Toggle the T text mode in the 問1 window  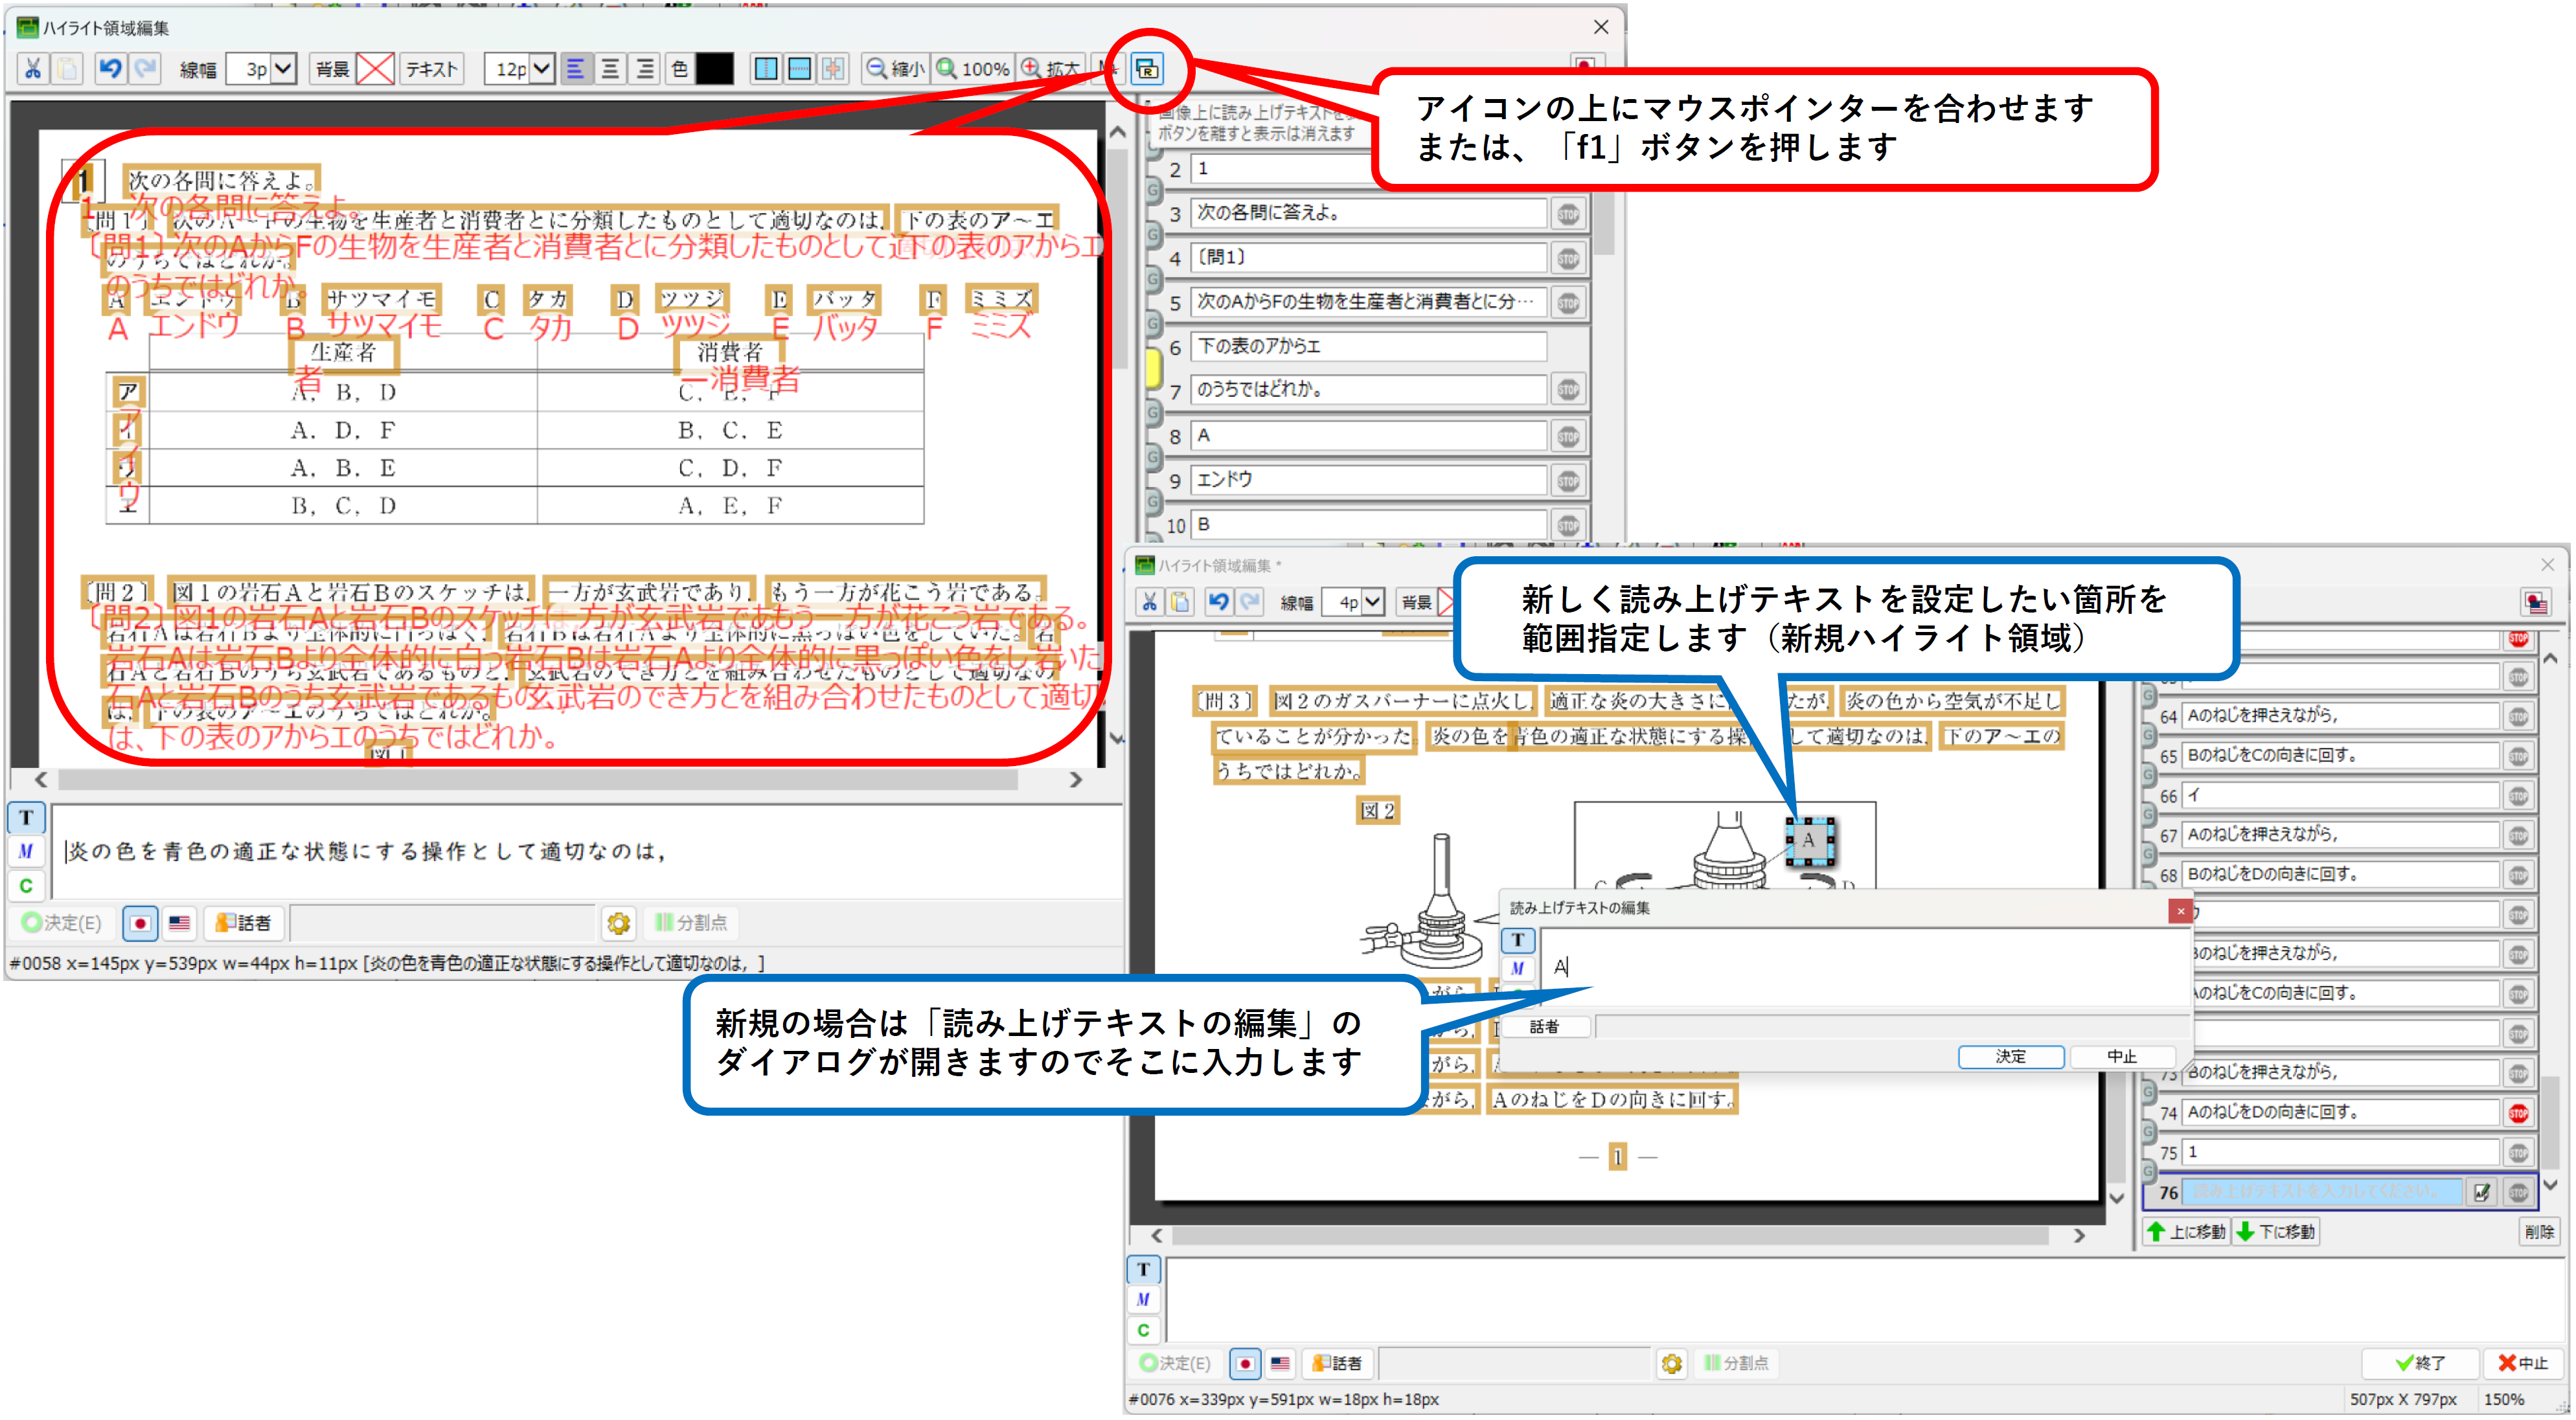click(x=26, y=817)
